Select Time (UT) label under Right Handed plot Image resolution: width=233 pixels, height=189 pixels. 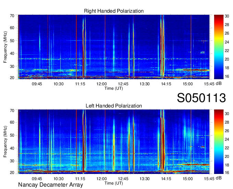click(x=114, y=88)
